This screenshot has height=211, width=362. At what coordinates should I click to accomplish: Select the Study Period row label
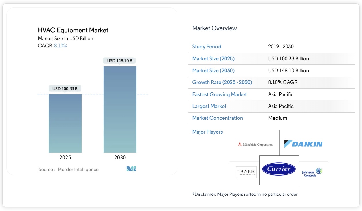pyautogui.click(x=207, y=47)
